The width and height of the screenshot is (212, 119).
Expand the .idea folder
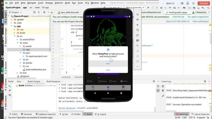click(12, 23)
